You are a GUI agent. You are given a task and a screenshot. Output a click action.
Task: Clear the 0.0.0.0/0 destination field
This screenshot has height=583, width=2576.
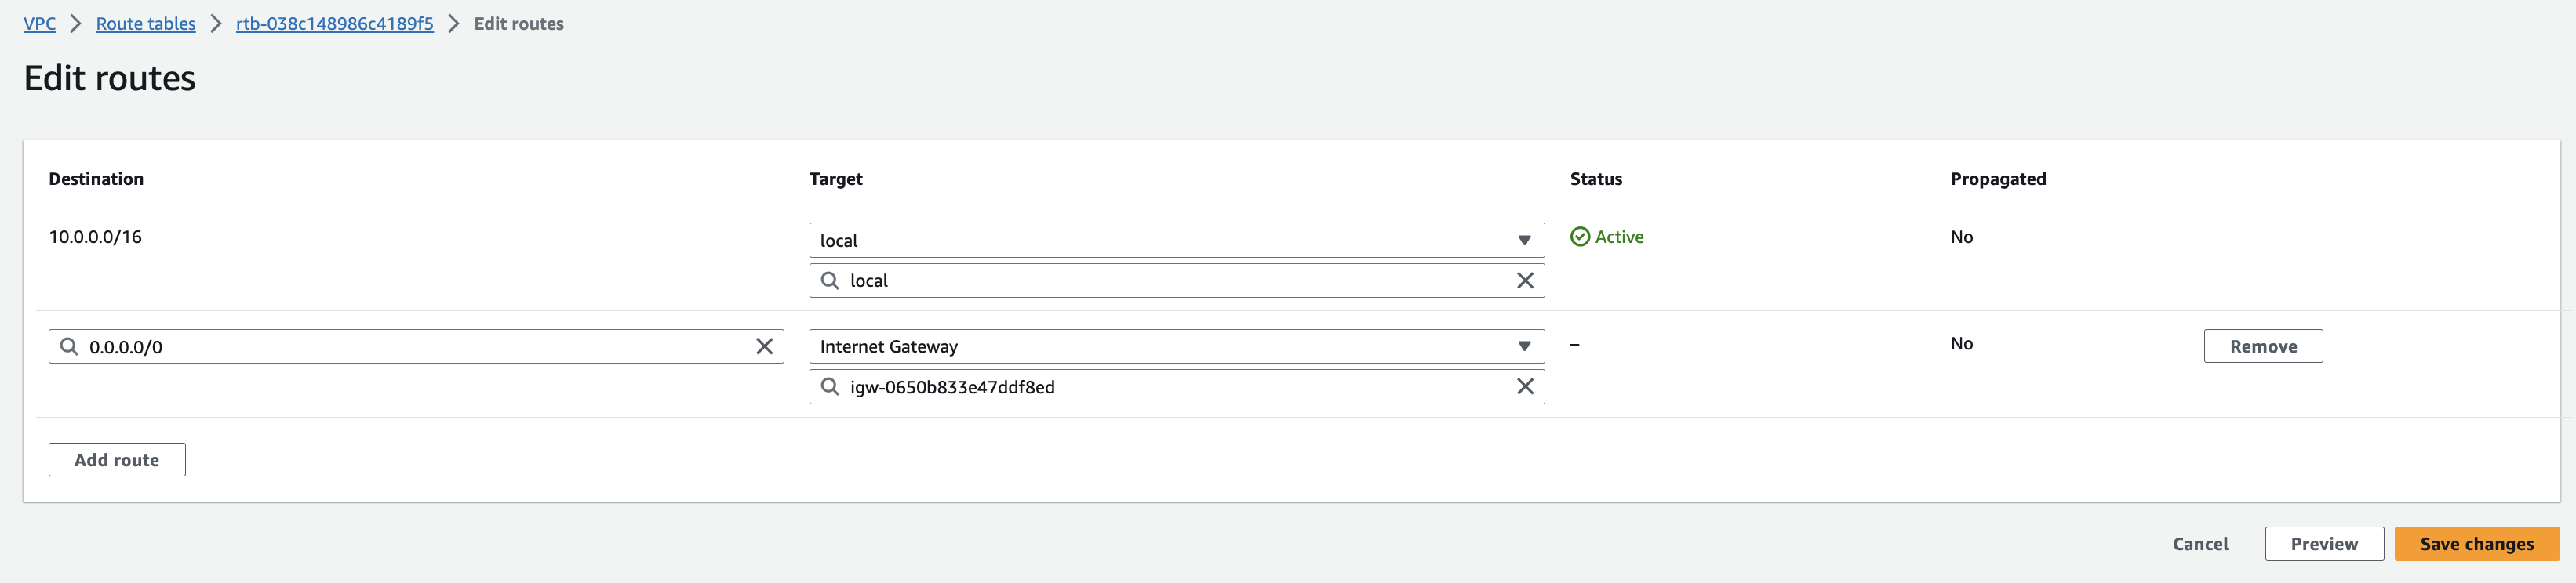(x=764, y=346)
